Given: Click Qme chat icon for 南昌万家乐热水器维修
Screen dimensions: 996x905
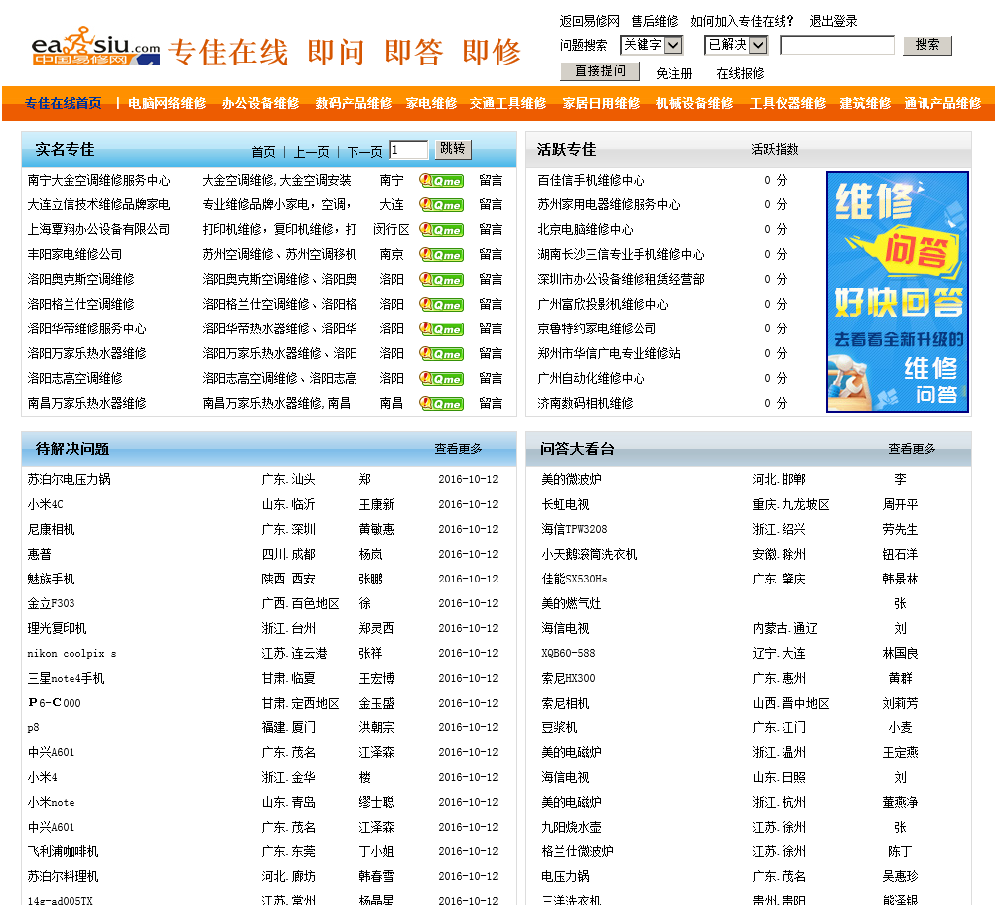Looking at the screenshot, I should (x=441, y=403).
